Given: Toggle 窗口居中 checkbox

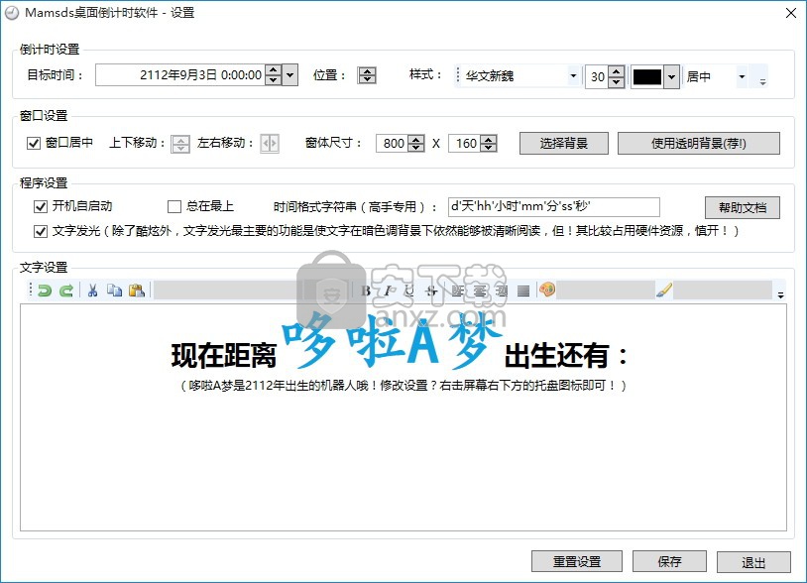Looking at the screenshot, I should tap(34, 143).
